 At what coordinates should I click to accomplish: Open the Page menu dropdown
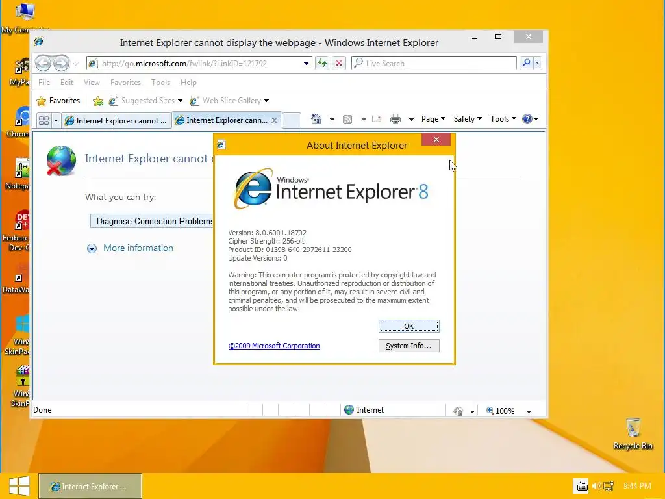(x=433, y=119)
